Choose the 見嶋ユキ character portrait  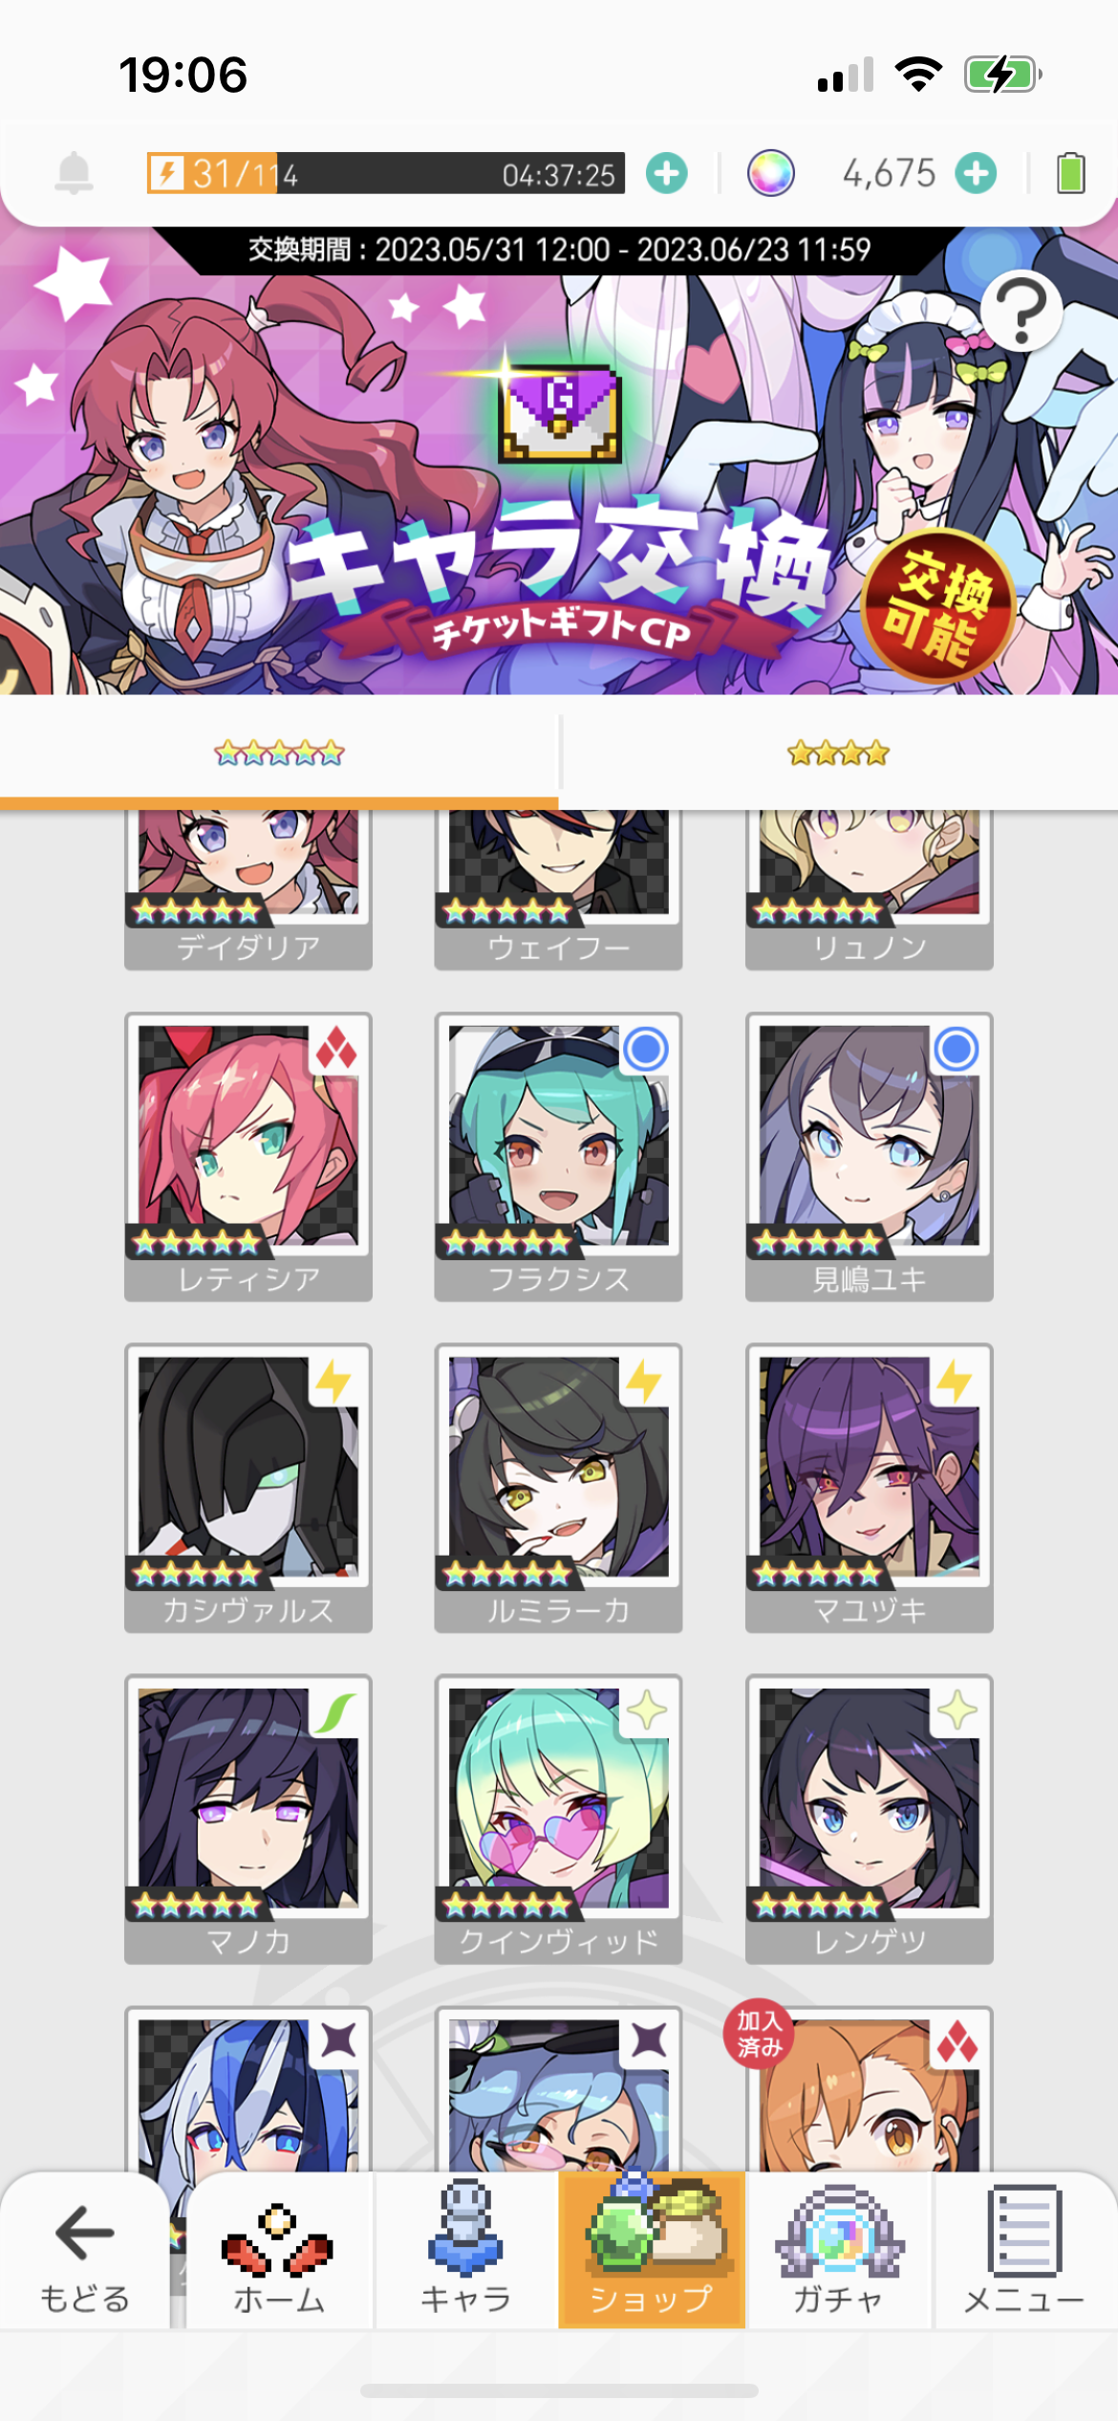870,1157
